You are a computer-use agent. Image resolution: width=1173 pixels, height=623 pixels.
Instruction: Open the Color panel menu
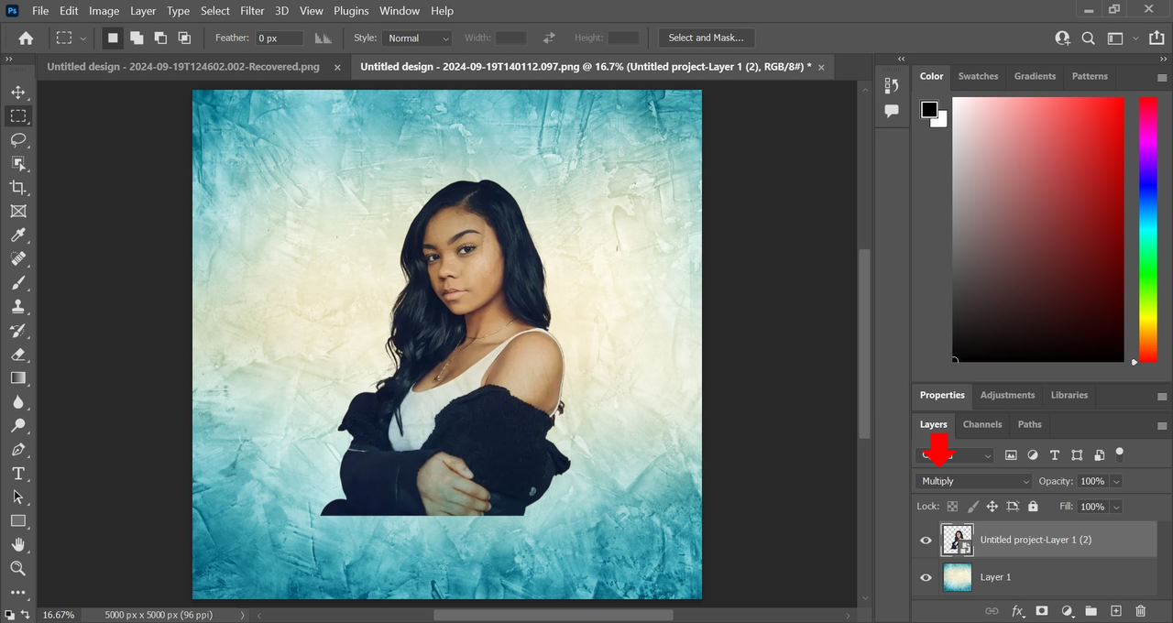pyautogui.click(x=1162, y=77)
